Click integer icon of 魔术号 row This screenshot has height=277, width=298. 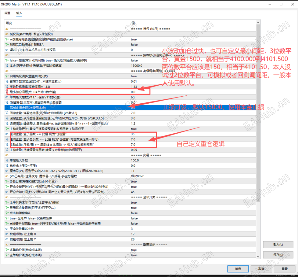[x=7, y=171]
